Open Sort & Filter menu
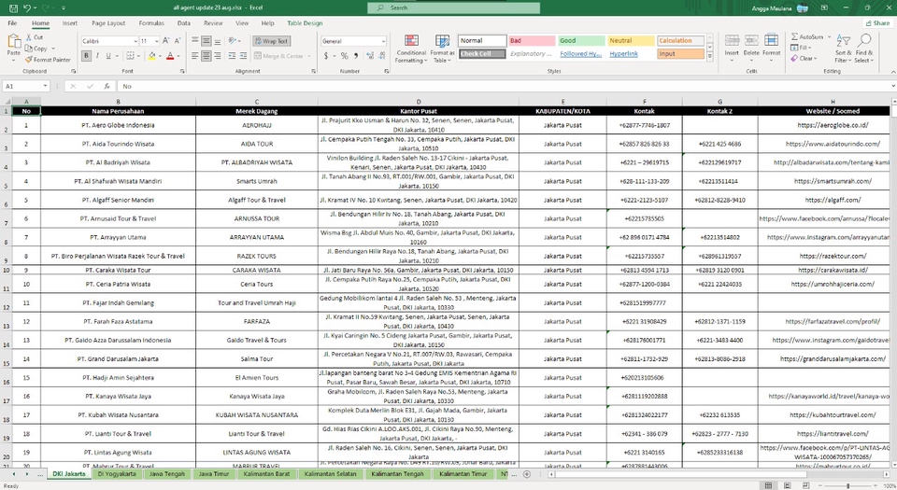Image resolution: width=897 pixels, height=490 pixels. pyautogui.click(x=843, y=49)
